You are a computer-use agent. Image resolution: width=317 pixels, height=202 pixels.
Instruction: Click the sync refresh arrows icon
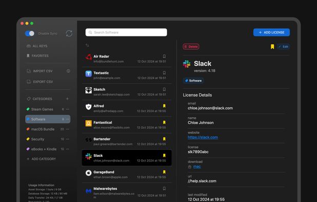69,33
